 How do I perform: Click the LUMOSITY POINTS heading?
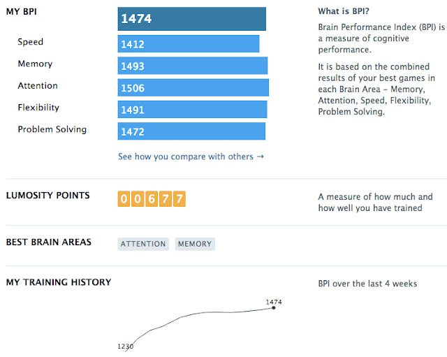click(x=48, y=196)
